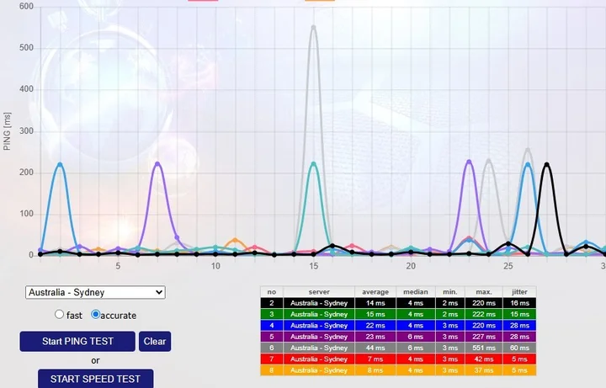Image resolution: width=606 pixels, height=388 pixels.
Task: Click the Start PING TEST button
Action: pyautogui.click(x=77, y=342)
